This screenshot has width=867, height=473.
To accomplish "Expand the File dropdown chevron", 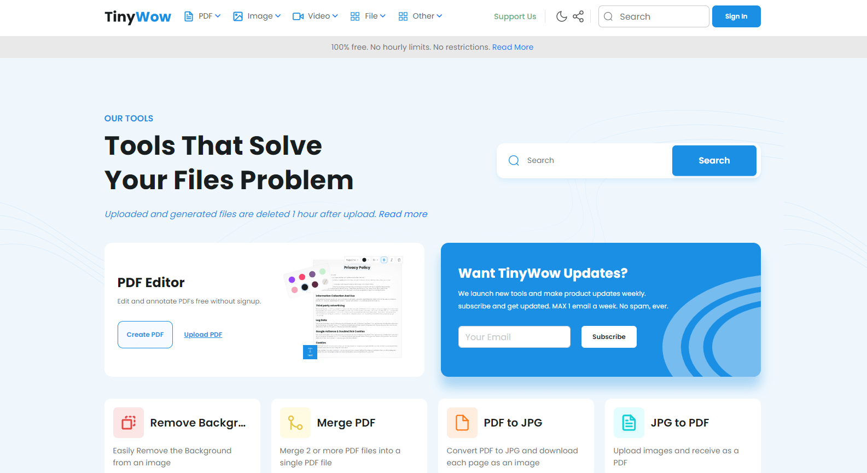I will pos(383,16).
